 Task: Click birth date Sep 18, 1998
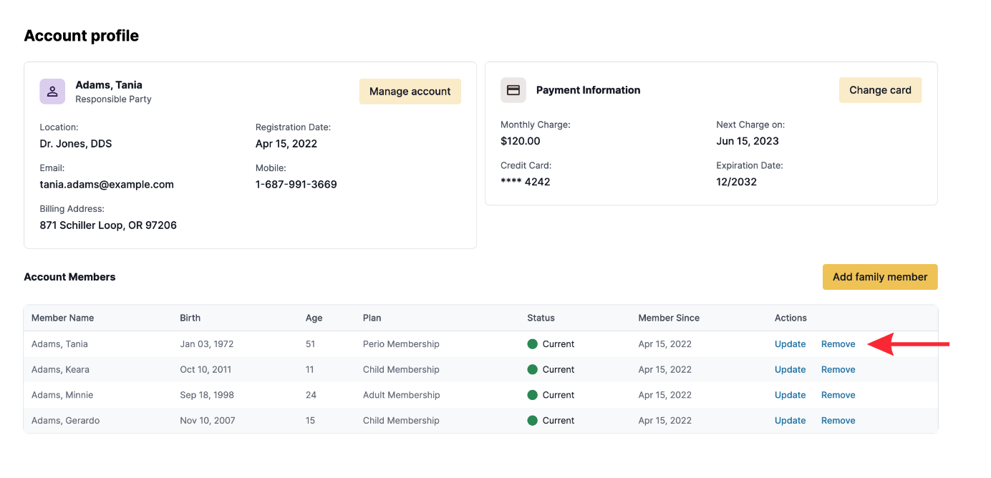207,395
